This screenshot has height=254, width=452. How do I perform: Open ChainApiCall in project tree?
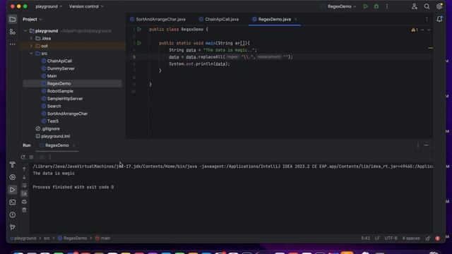click(x=59, y=61)
